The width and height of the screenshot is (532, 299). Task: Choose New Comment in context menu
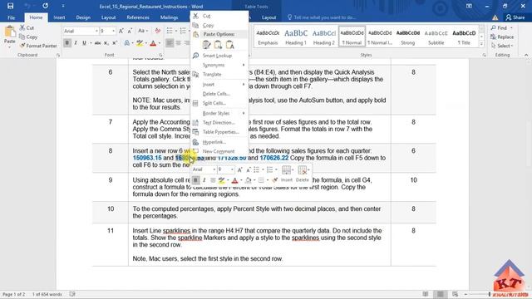click(219, 151)
